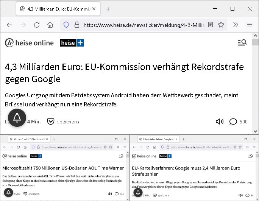Open search menu icon in the Microsoft article window
The height and width of the screenshot is (201, 259).
pyautogui.click(x=121, y=156)
